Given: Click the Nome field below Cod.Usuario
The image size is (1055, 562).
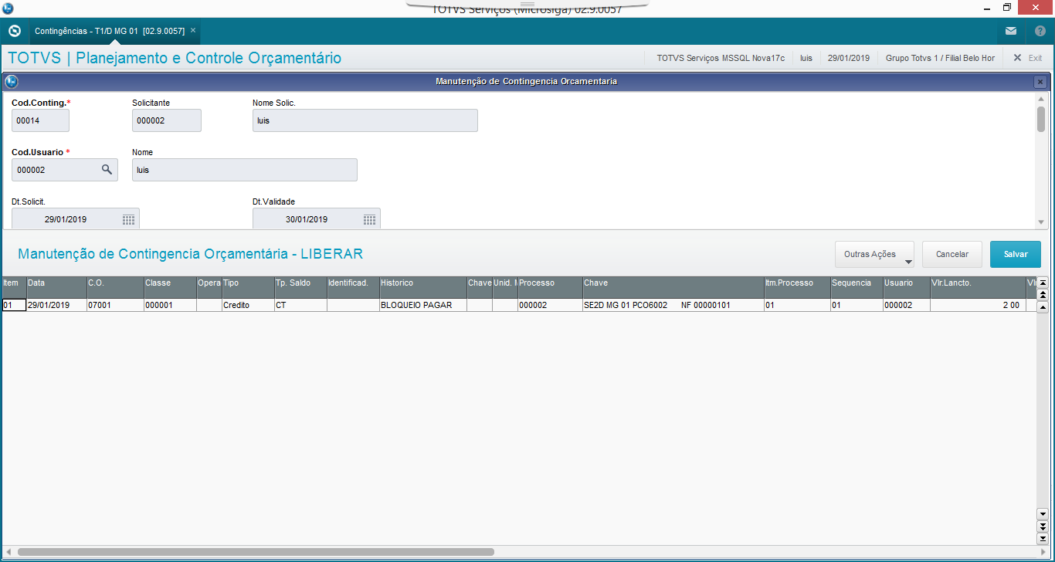Looking at the screenshot, I should tap(245, 170).
